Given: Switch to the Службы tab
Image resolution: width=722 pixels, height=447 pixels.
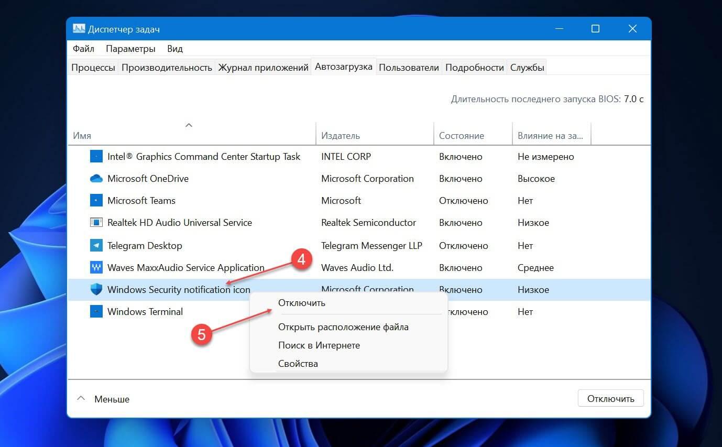Looking at the screenshot, I should click(527, 67).
